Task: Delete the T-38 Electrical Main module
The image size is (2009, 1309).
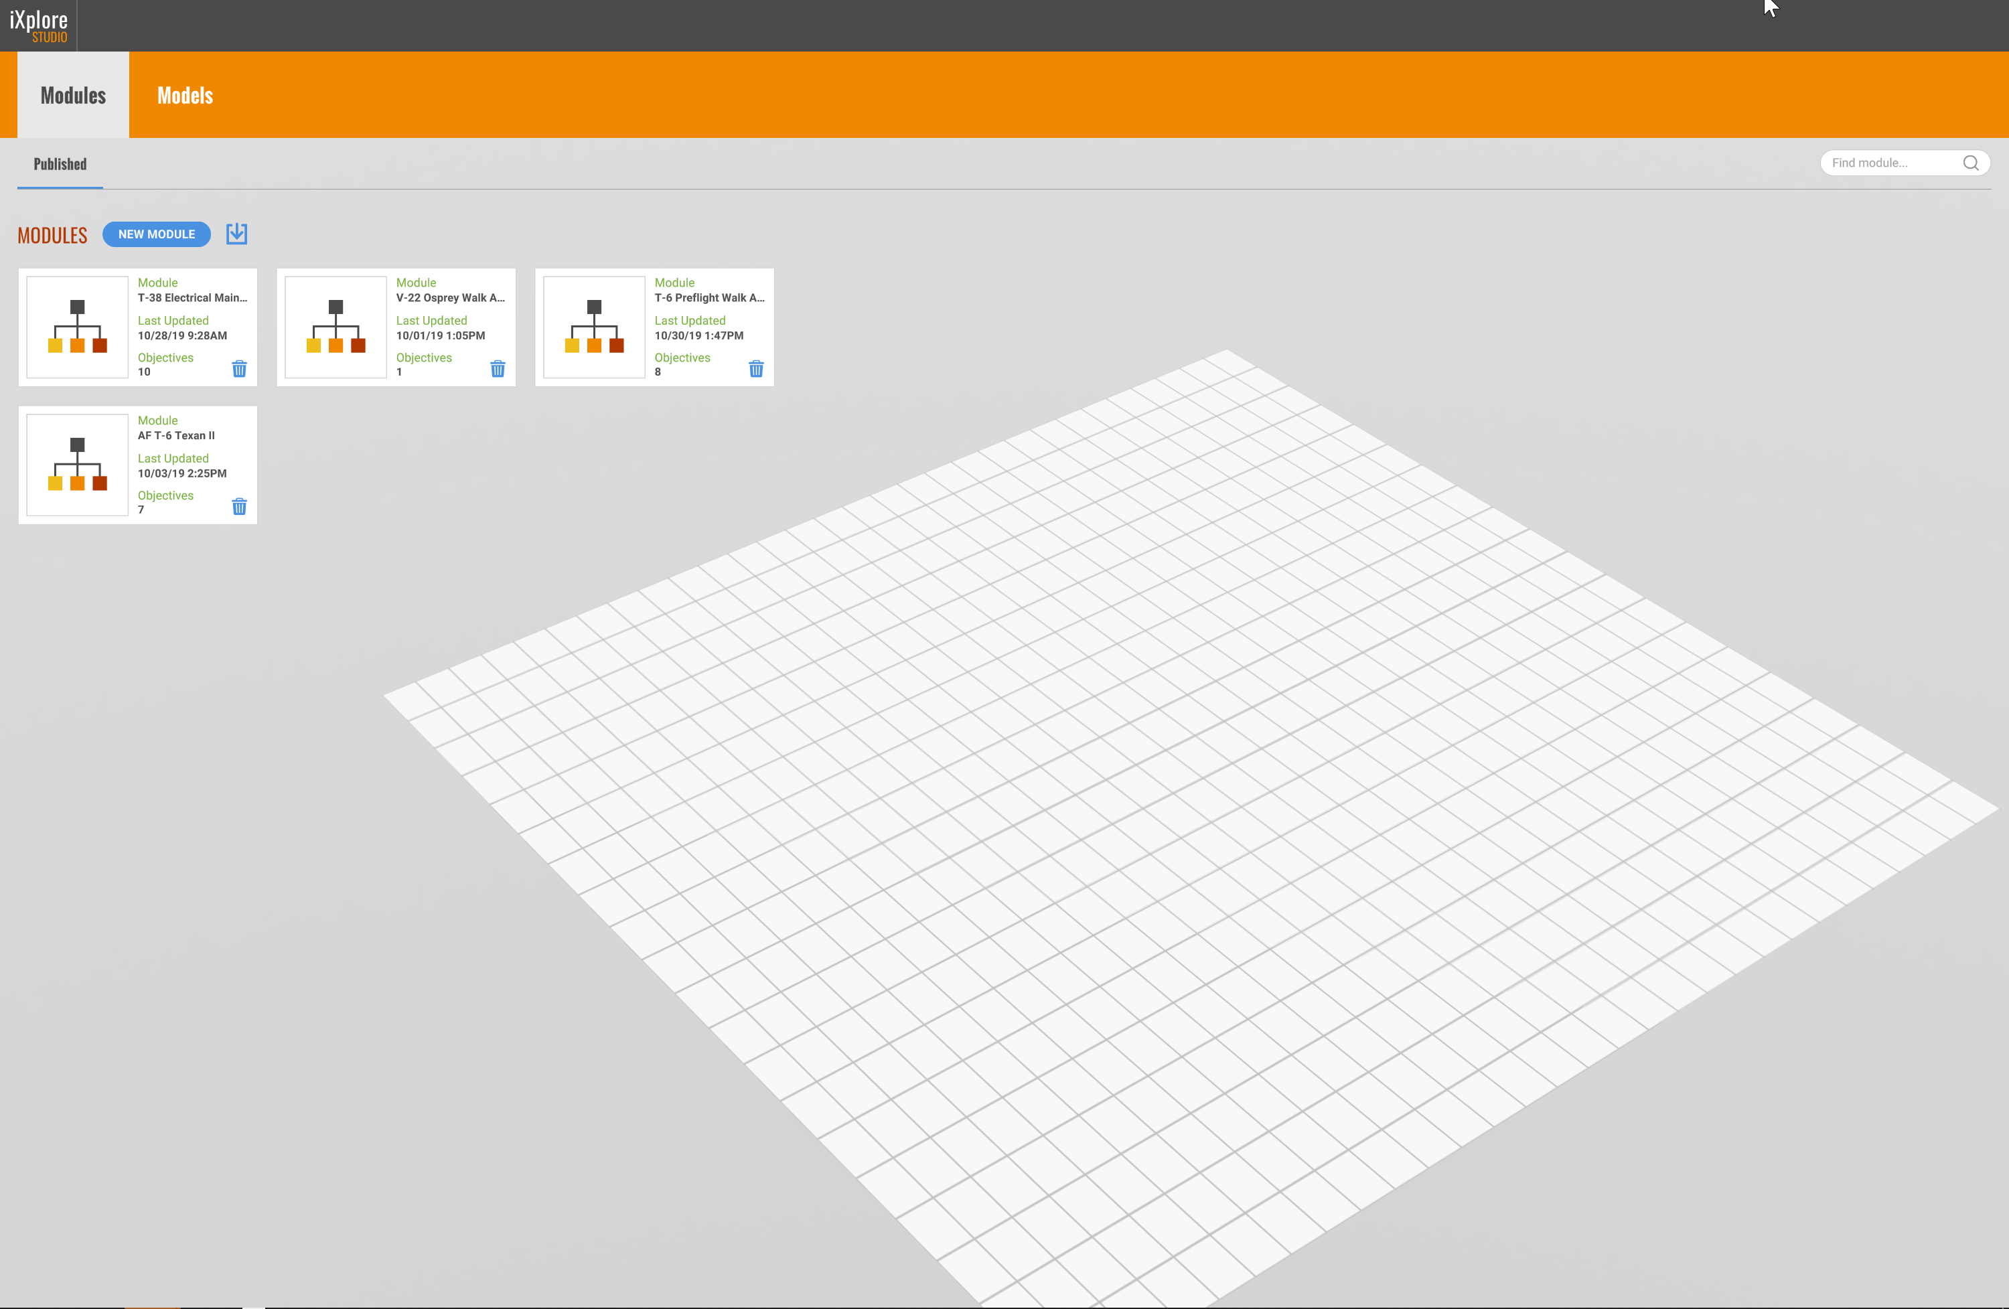Action: (240, 369)
